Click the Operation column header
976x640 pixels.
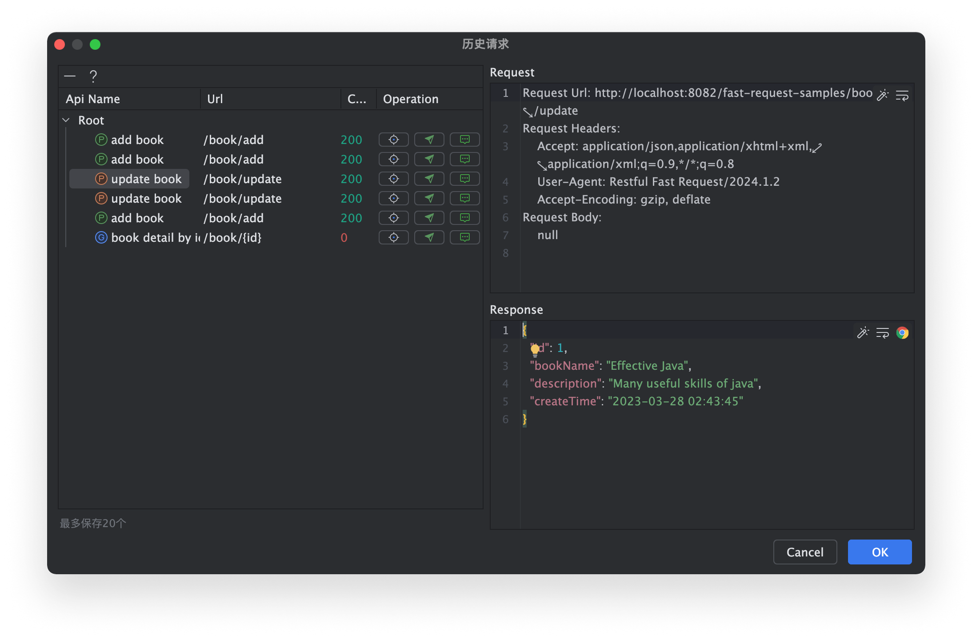click(x=411, y=99)
